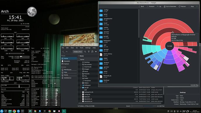Screen dimensions: 201x113
Task: Click the Home breadcrumb in Dolphin location bar
Action: [x=82, y=56]
